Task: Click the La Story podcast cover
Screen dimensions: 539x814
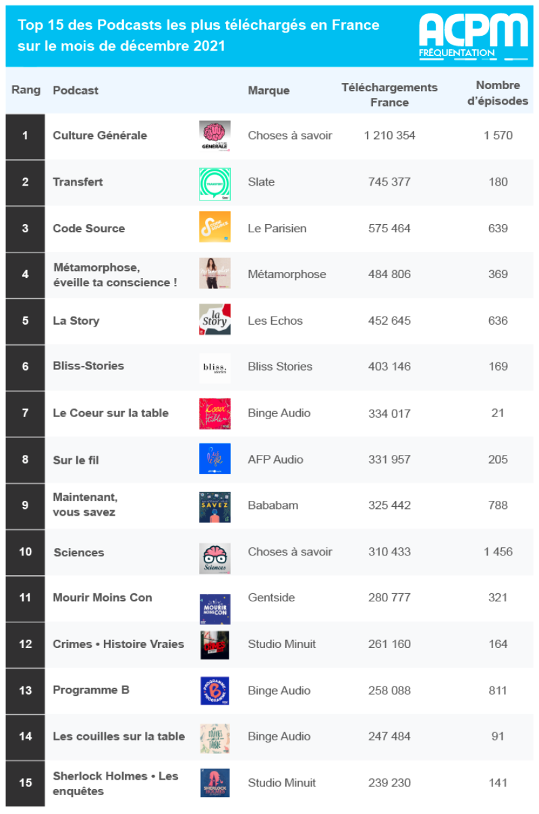Action: click(x=215, y=319)
